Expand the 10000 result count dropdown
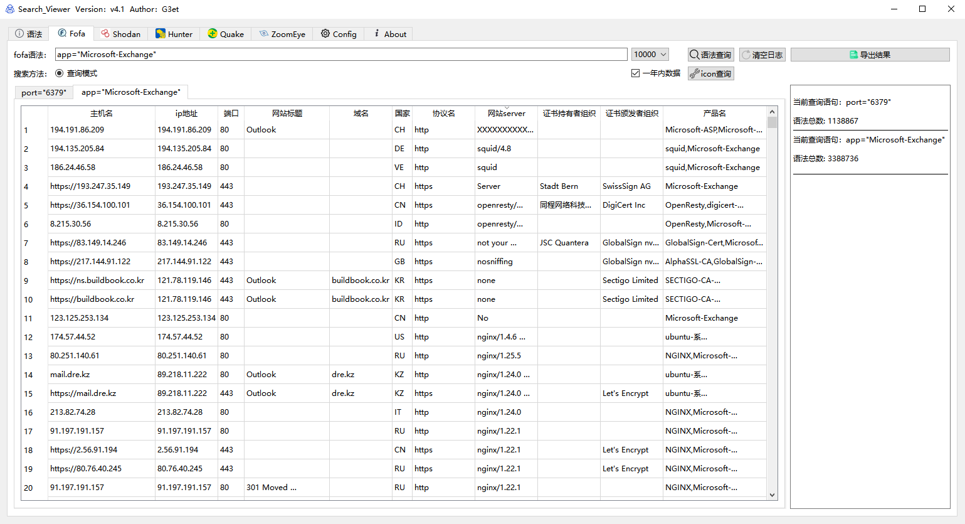This screenshot has height=524, width=965. coord(650,55)
